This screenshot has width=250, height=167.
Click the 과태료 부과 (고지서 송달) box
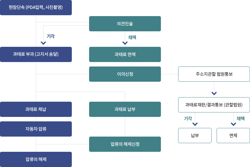coord(36,54)
